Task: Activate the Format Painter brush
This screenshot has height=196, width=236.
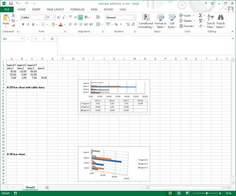Action: click(13, 26)
